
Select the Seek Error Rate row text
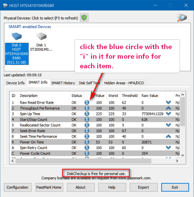coord(33,131)
